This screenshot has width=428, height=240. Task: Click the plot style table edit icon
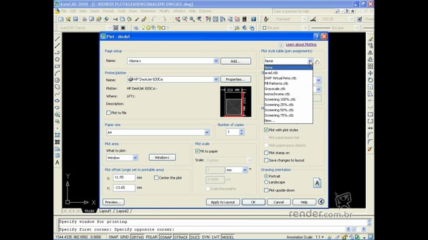pos(317,62)
